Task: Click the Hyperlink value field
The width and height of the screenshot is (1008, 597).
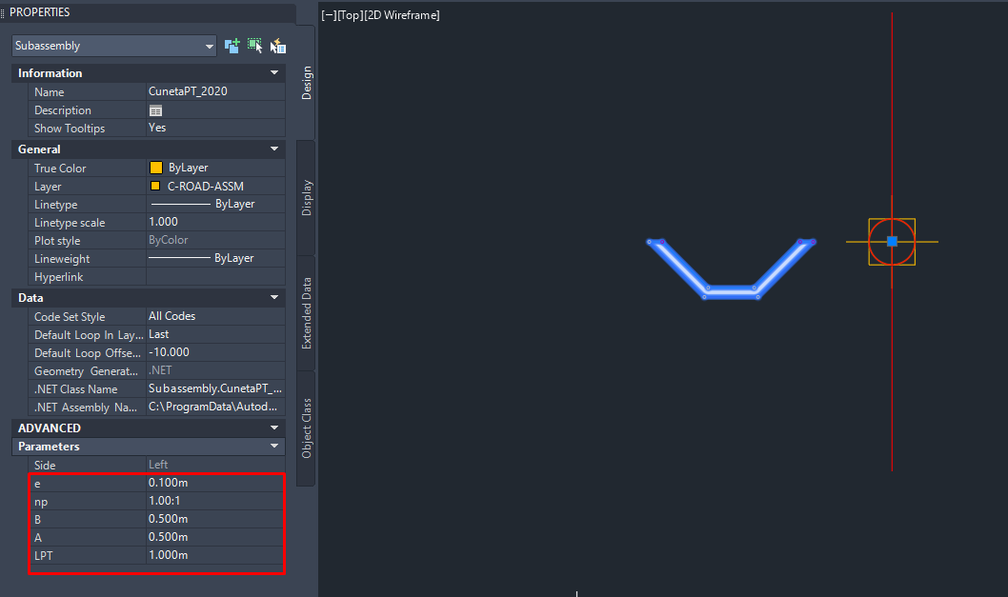Action: click(215, 276)
